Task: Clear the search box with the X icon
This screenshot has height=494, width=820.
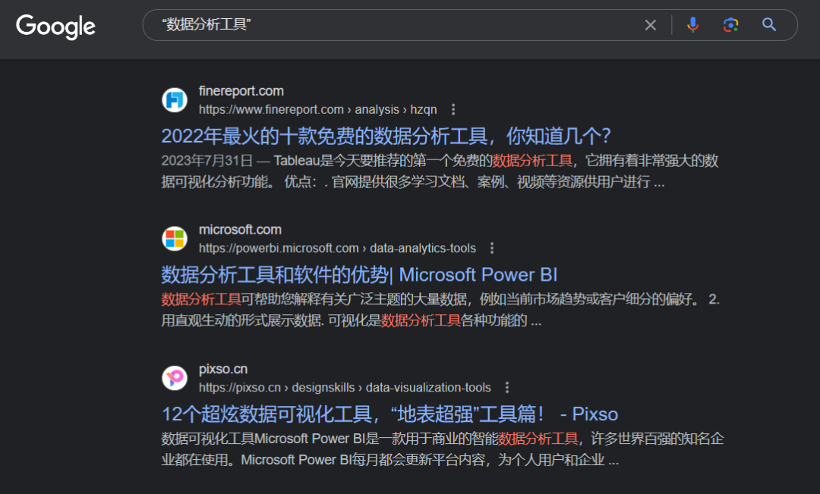Action: tap(650, 25)
